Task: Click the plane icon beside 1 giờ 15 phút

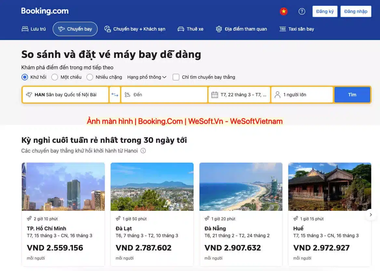Action: tap(296, 219)
